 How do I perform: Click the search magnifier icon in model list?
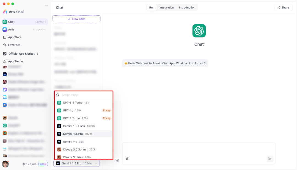point(58,95)
